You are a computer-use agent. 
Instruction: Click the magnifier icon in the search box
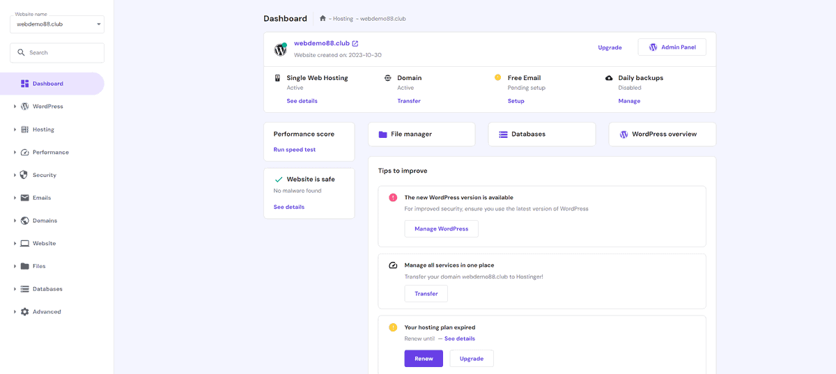point(21,53)
